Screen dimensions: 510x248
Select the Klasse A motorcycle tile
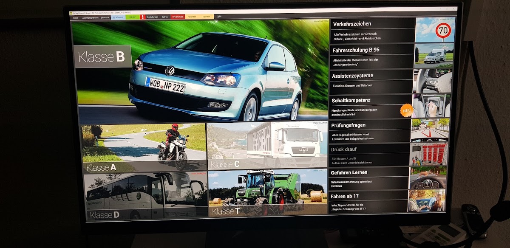coord(144,148)
